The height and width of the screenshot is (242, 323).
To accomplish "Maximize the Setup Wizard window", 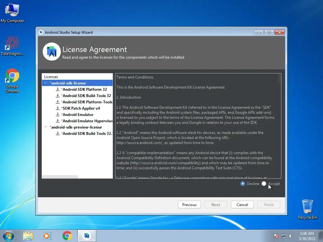I will click(x=269, y=32).
